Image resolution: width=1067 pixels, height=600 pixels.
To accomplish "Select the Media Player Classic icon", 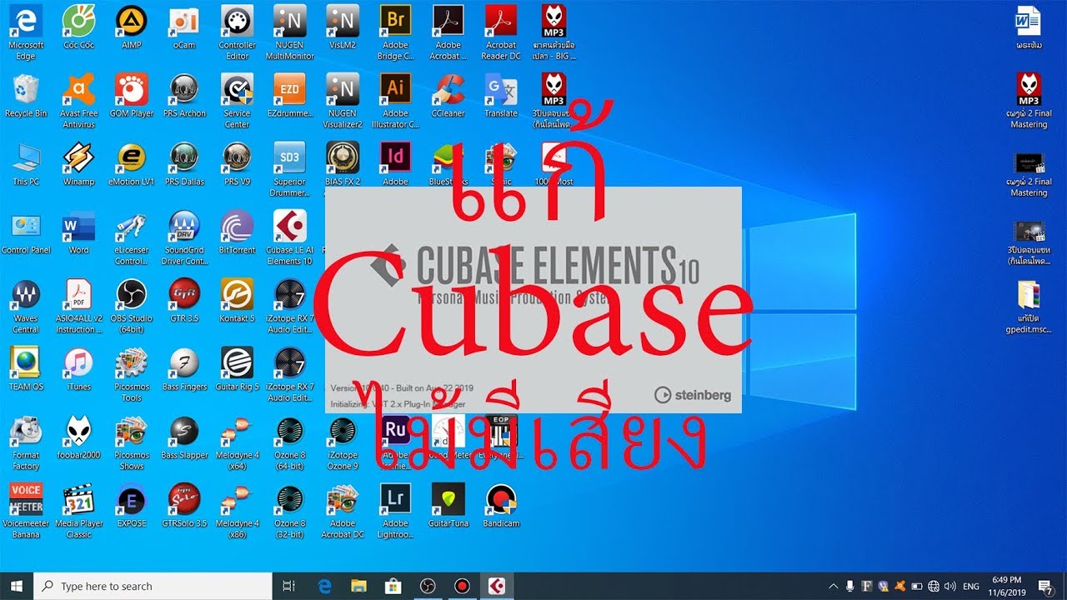I will coord(79,510).
